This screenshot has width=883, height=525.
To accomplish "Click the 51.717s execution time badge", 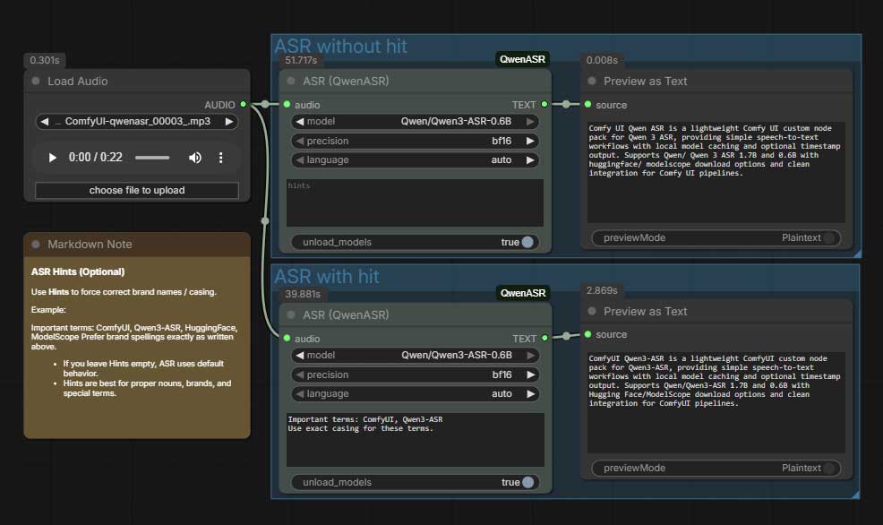I will coord(301,60).
